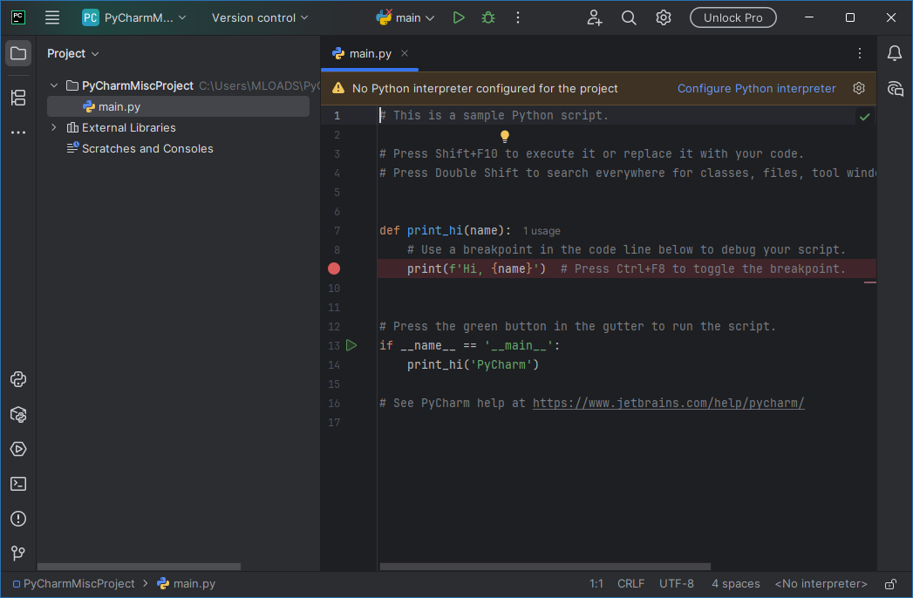The width and height of the screenshot is (913, 598).
Task: Open the interpreter banner settings gear
Action: click(859, 88)
